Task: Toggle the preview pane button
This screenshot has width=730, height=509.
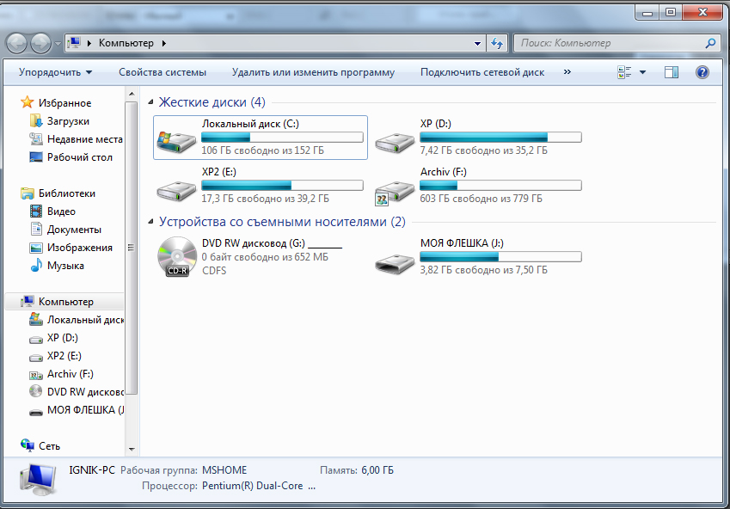Action: 672,72
